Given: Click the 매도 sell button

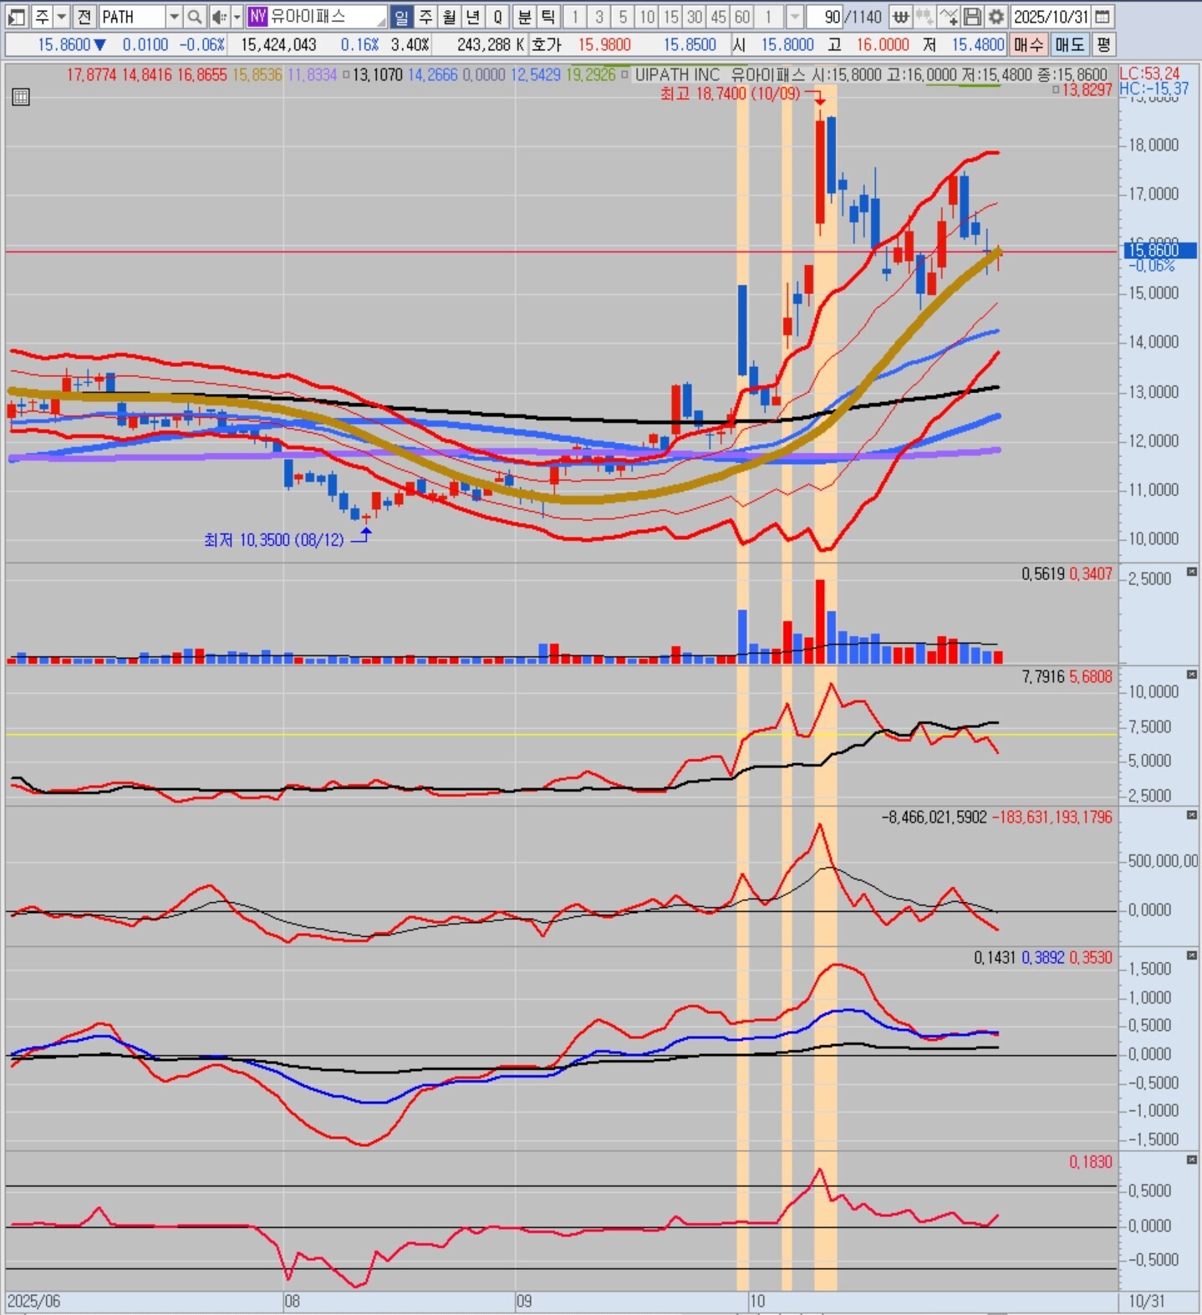Looking at the screenshot, I should [1069, 44].
